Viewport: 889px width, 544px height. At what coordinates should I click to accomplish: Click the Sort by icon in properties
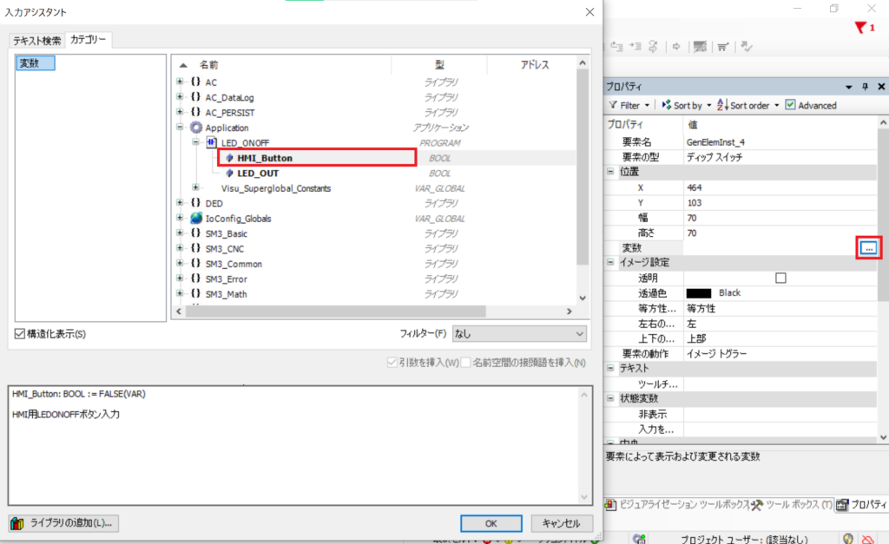tap(667, 105)
